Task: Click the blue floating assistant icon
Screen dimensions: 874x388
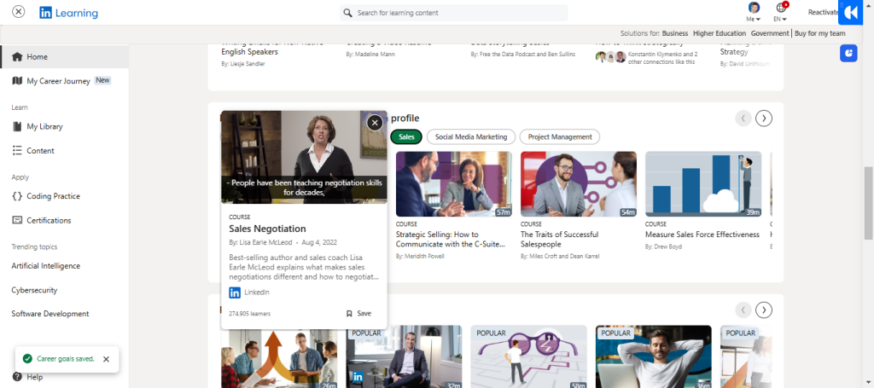Action: (848, 53)
